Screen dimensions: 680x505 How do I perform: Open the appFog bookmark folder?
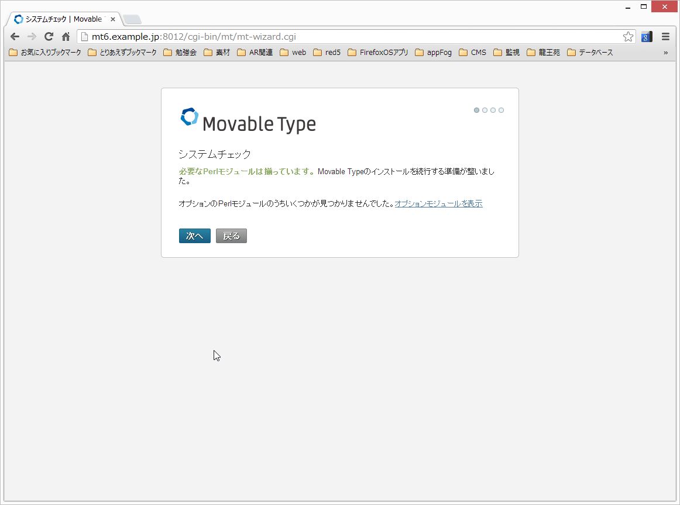434,53
